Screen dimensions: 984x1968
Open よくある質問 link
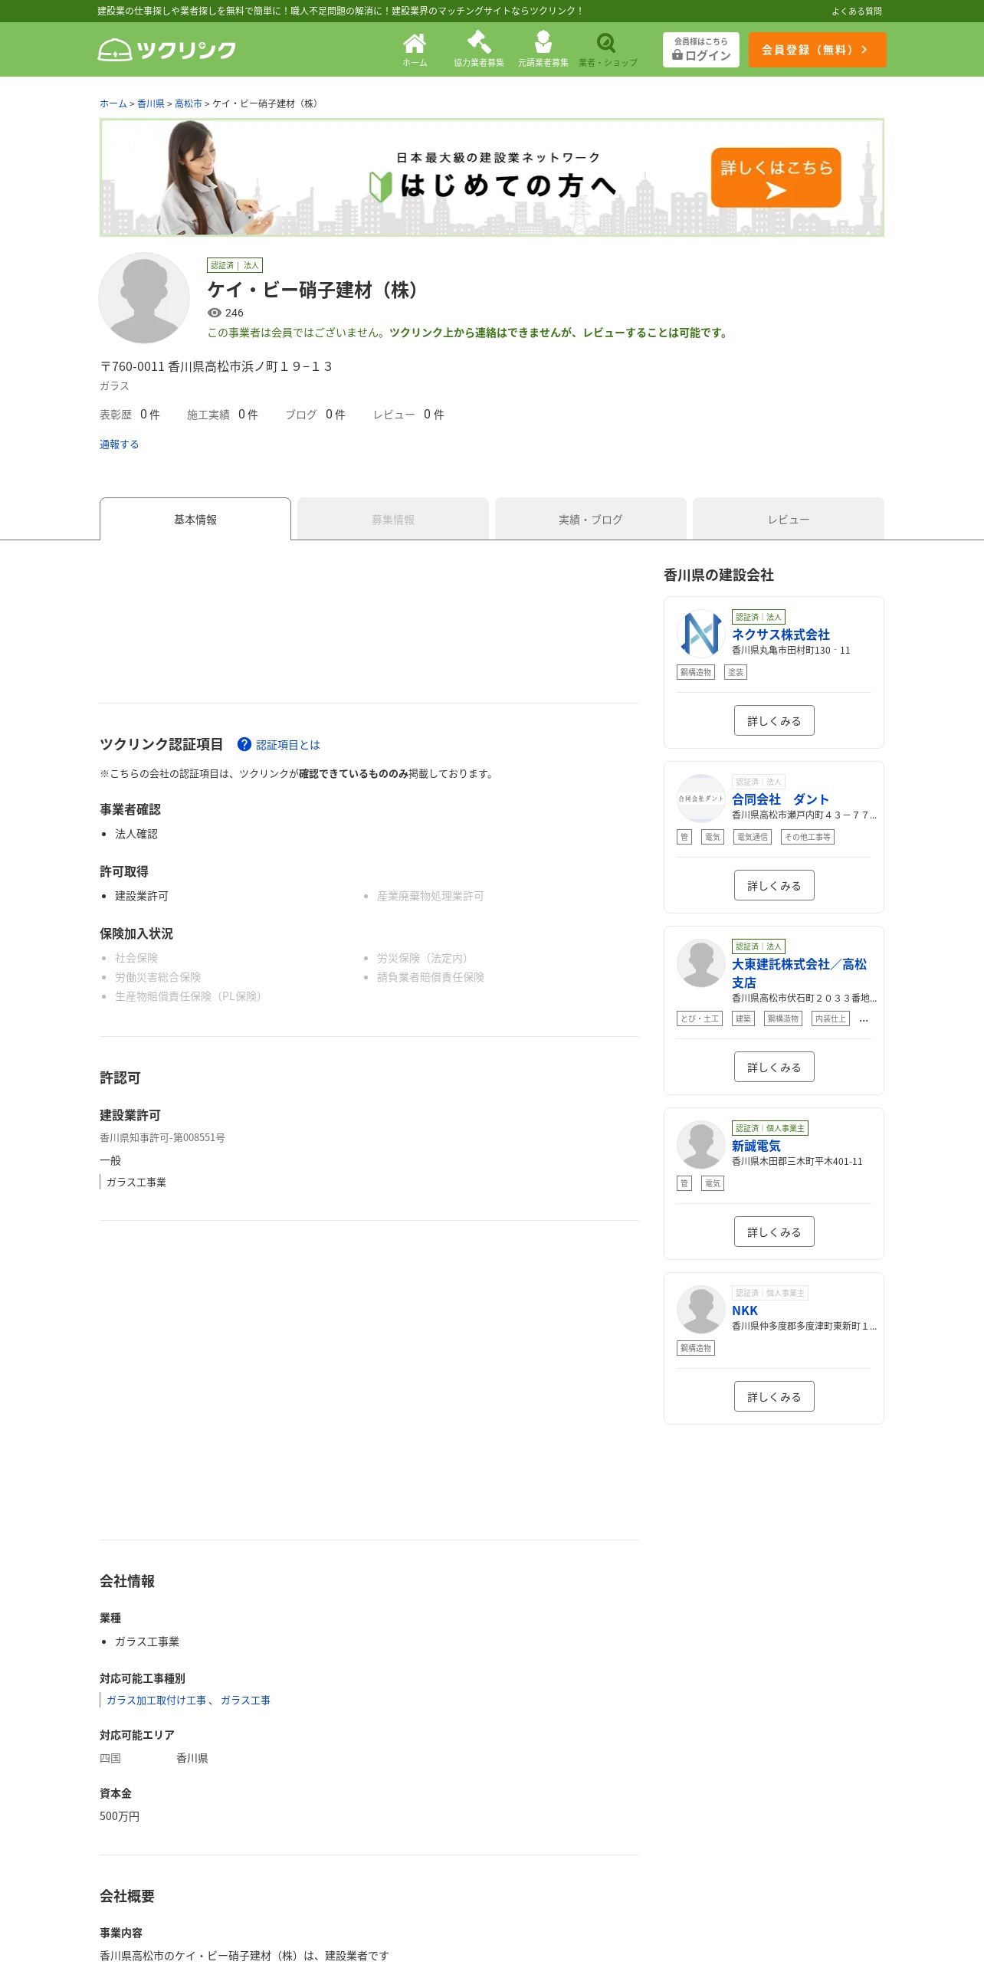tap(857, 11)
